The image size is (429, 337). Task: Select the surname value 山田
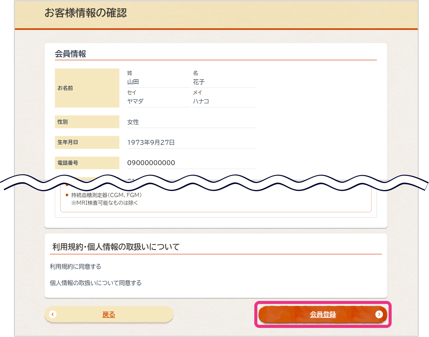(133, 82)
